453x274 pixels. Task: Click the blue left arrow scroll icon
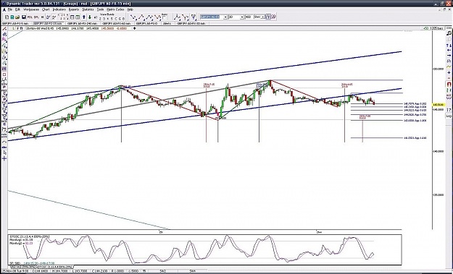click(449, 50)
